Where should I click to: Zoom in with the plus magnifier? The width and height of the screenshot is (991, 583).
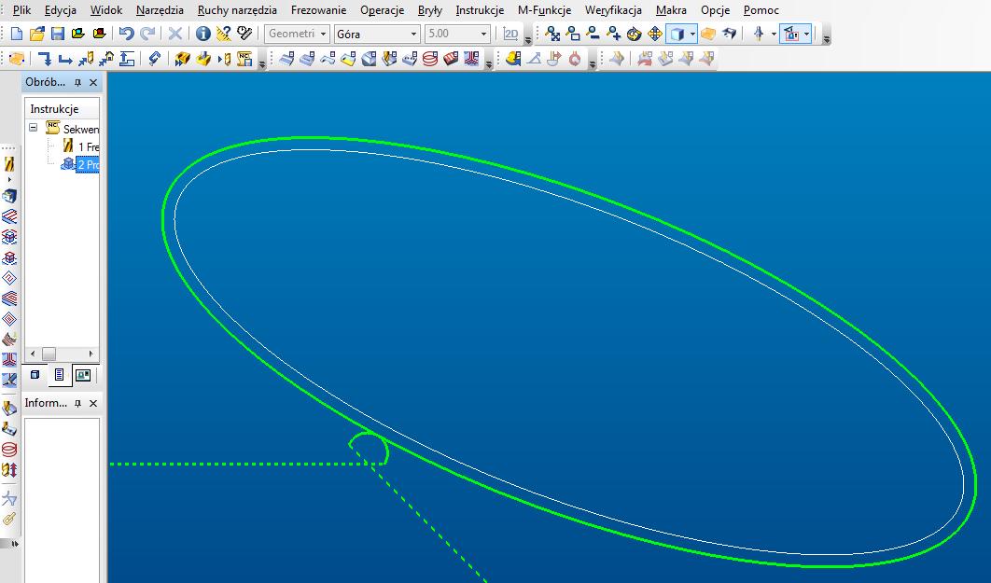click(x=613, y=35)
